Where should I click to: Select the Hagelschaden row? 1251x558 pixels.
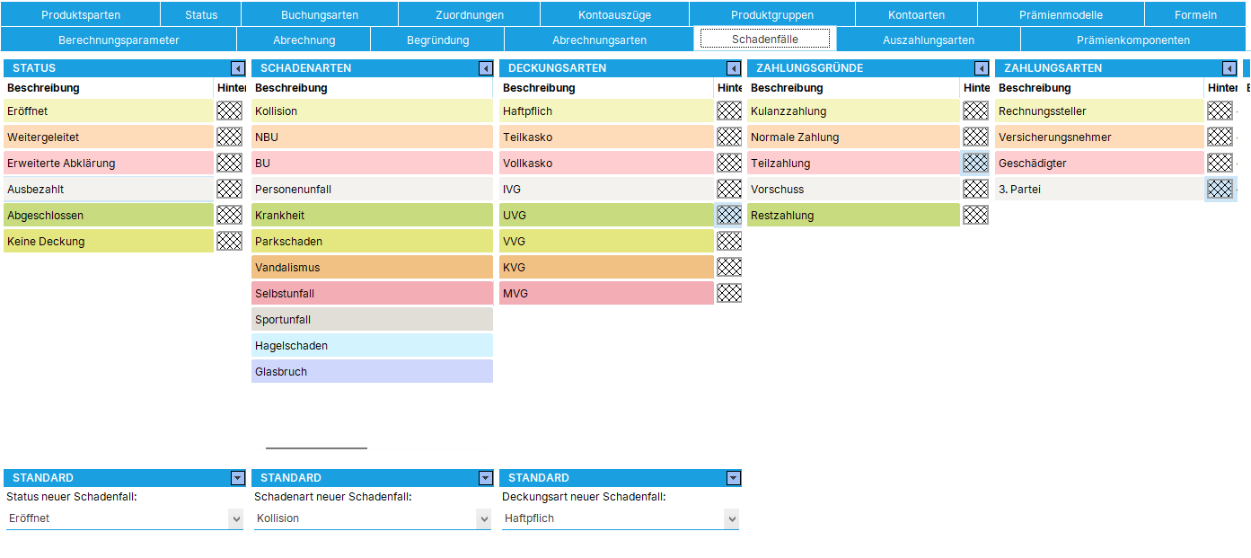coord(372,346)
